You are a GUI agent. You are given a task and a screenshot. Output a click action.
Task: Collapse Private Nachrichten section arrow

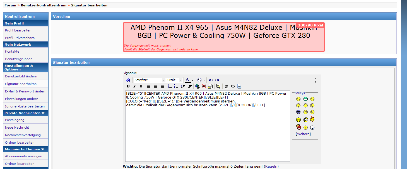pos(43,113)
